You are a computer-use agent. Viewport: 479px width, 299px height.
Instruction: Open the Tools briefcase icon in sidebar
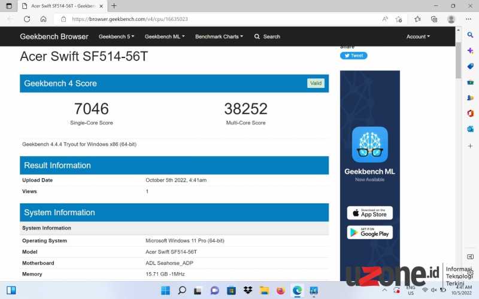click(x=470, y=82)
